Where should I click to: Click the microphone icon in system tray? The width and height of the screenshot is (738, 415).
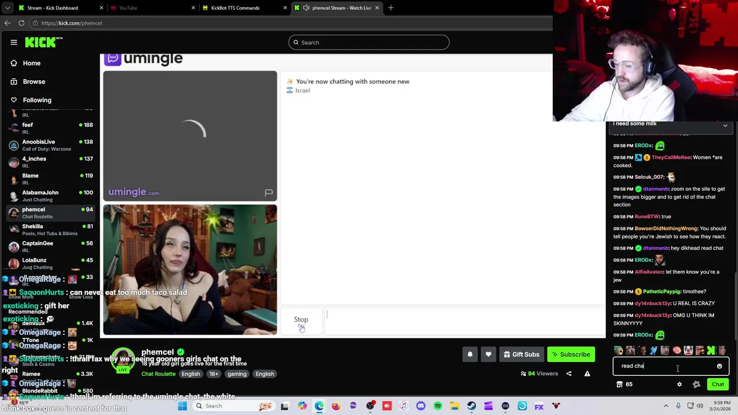[679, 406]
